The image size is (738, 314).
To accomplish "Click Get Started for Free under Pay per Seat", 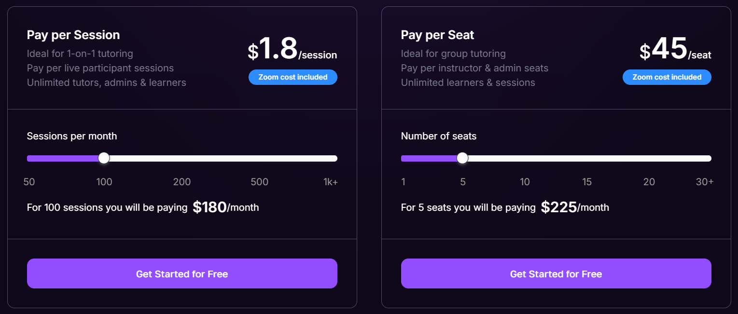I will coord(556,273).
